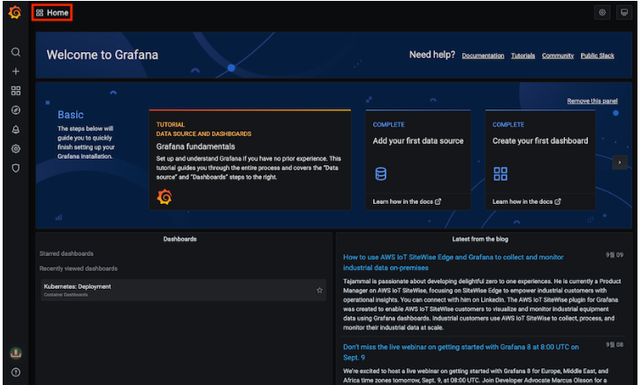
Task: Open the Public Slack link
Action: 598,56
